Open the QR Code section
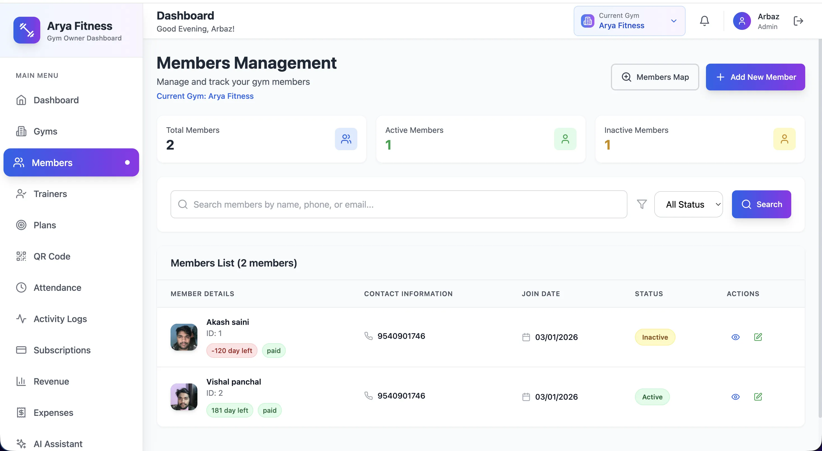The height and width of the screenshot is (451, 822). pyautogui.click(x=52, y=256)
